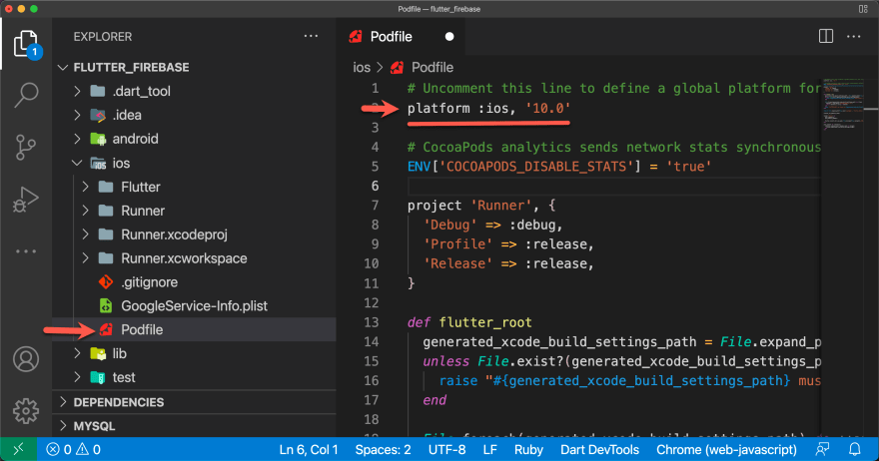Viewport: 879px width, 461px height.
Task: Open Dart DevTools from status bar
Action: [x=600, y=449]
